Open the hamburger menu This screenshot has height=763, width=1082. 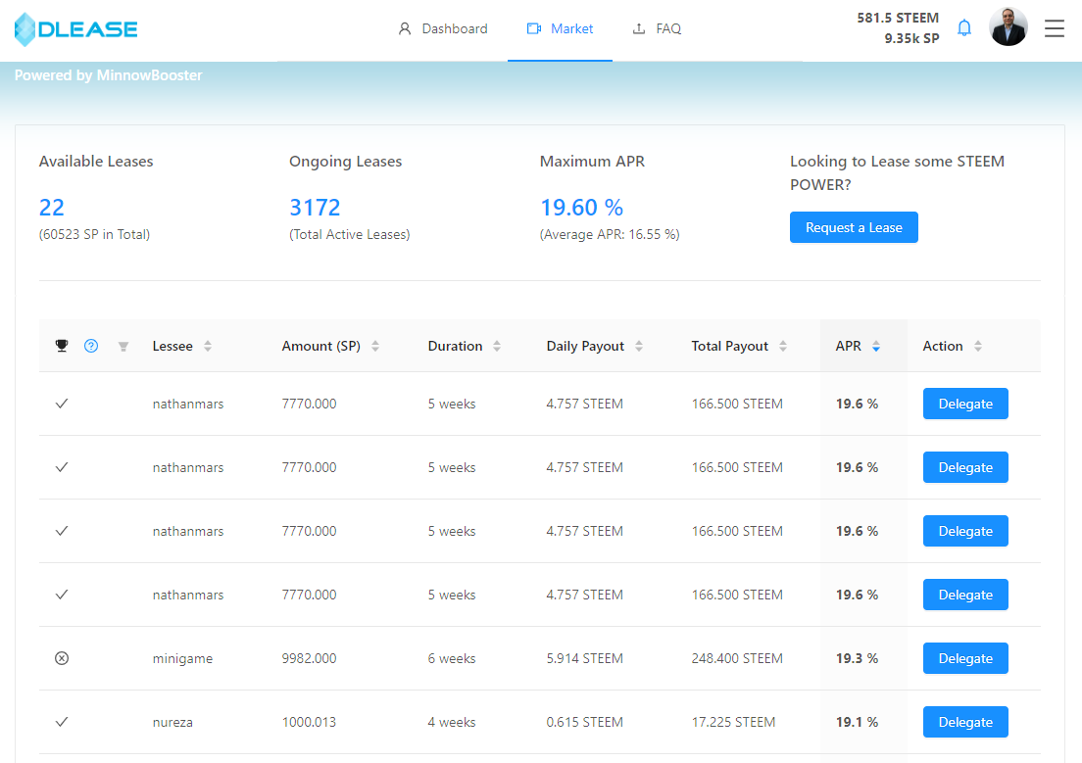pyautogui.click(x=1054, y=28)
